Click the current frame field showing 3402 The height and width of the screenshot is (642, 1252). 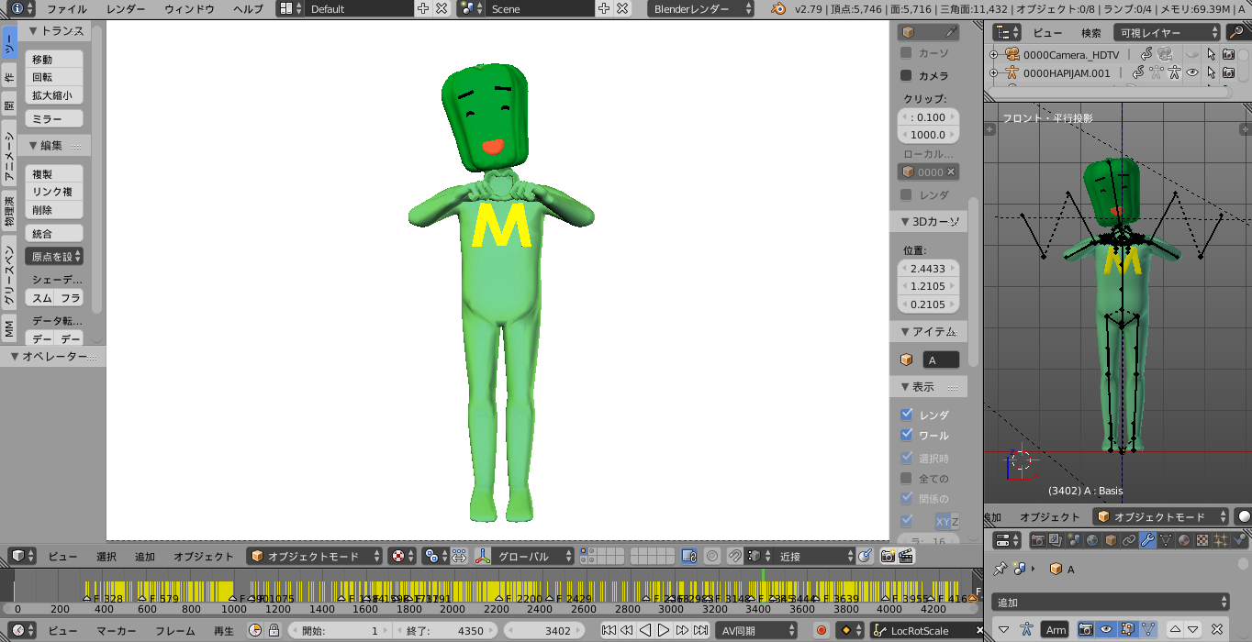549,630
